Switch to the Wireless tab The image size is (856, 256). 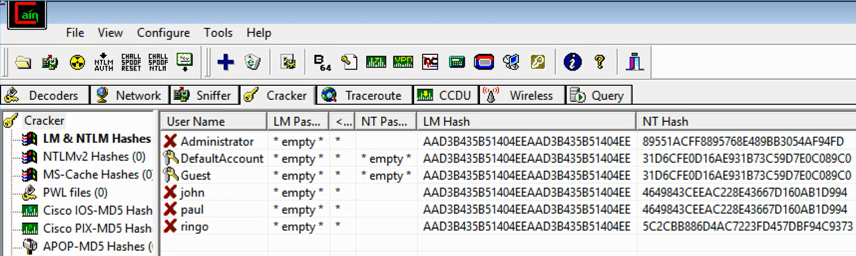point(522,95)
